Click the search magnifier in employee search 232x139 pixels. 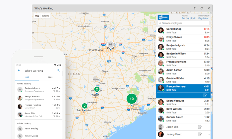(x=160, y=23)
